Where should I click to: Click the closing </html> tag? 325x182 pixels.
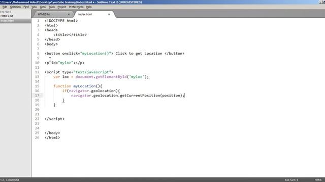(x=52, y=138)
